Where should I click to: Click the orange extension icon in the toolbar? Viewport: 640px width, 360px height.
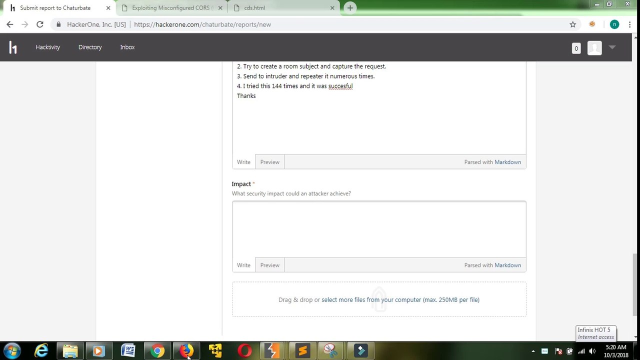pos(592,24)
